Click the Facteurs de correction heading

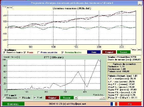coord(124,64)
